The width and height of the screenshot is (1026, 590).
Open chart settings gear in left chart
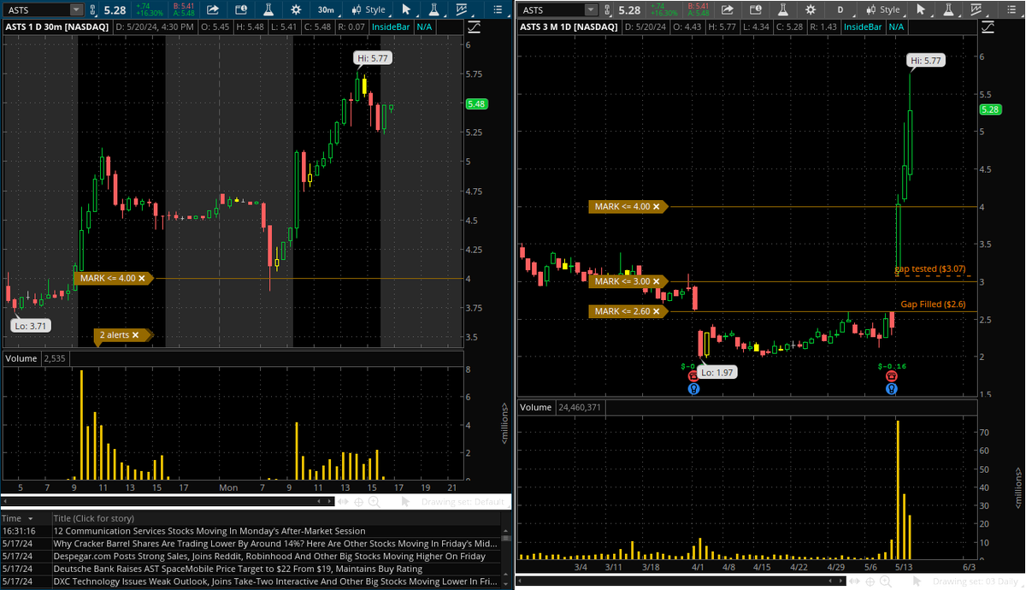pos(296,9)
